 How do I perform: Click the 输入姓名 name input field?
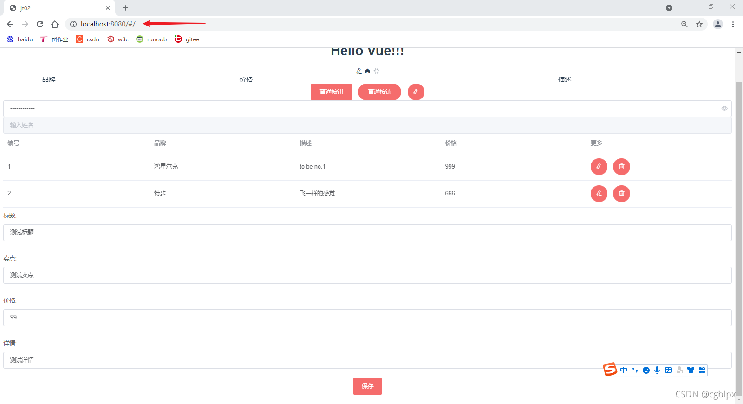tap(367, 125)
